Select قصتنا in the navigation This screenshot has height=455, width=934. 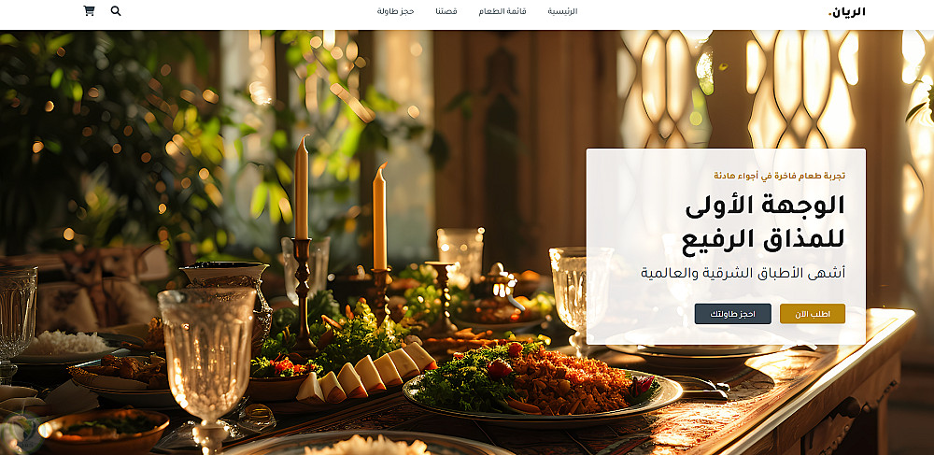tap(446, 11)
